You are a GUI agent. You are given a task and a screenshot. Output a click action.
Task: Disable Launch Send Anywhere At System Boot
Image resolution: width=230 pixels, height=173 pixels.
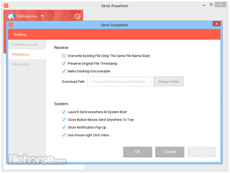[x=64, y=112]
